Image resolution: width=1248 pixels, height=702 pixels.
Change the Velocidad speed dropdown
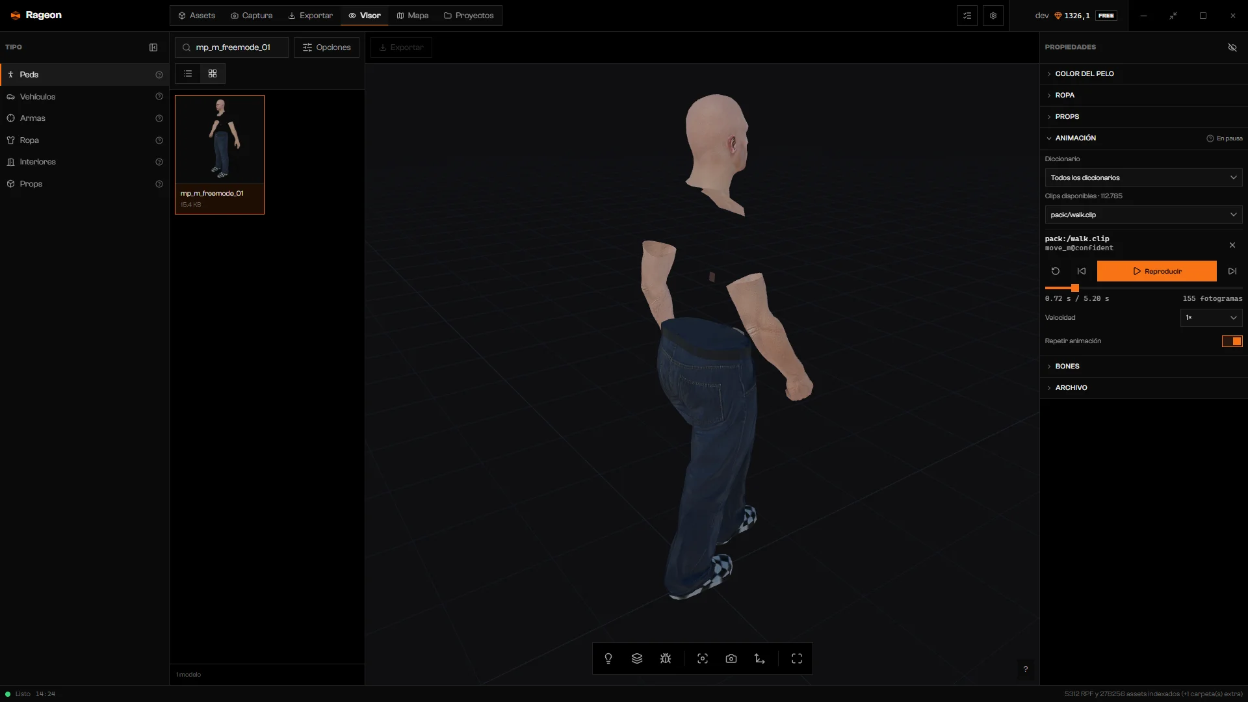[x=1211, y=318]
